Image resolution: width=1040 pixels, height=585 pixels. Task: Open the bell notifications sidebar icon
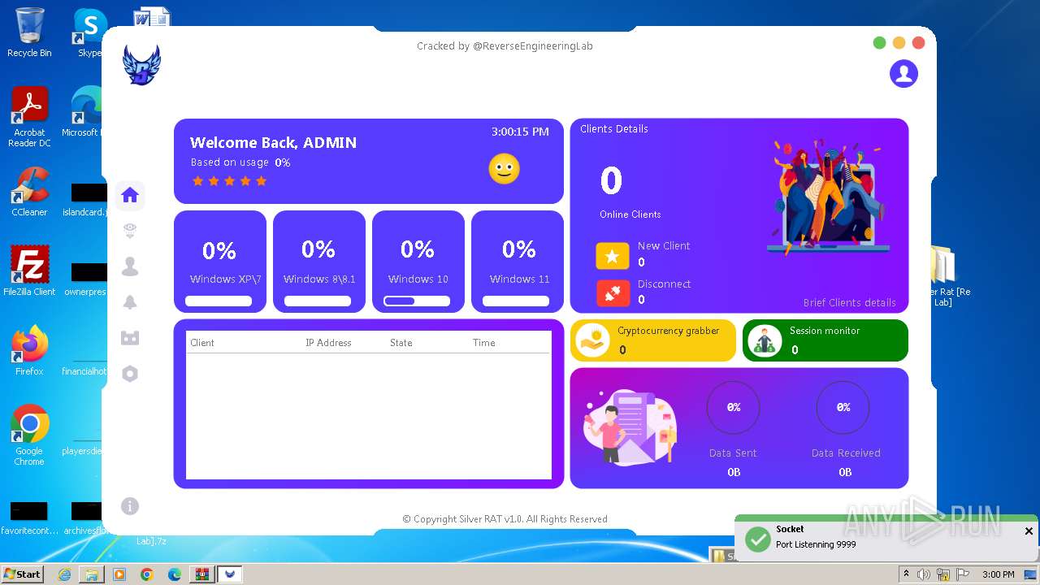pyautogui.click(x=130, y=302)
